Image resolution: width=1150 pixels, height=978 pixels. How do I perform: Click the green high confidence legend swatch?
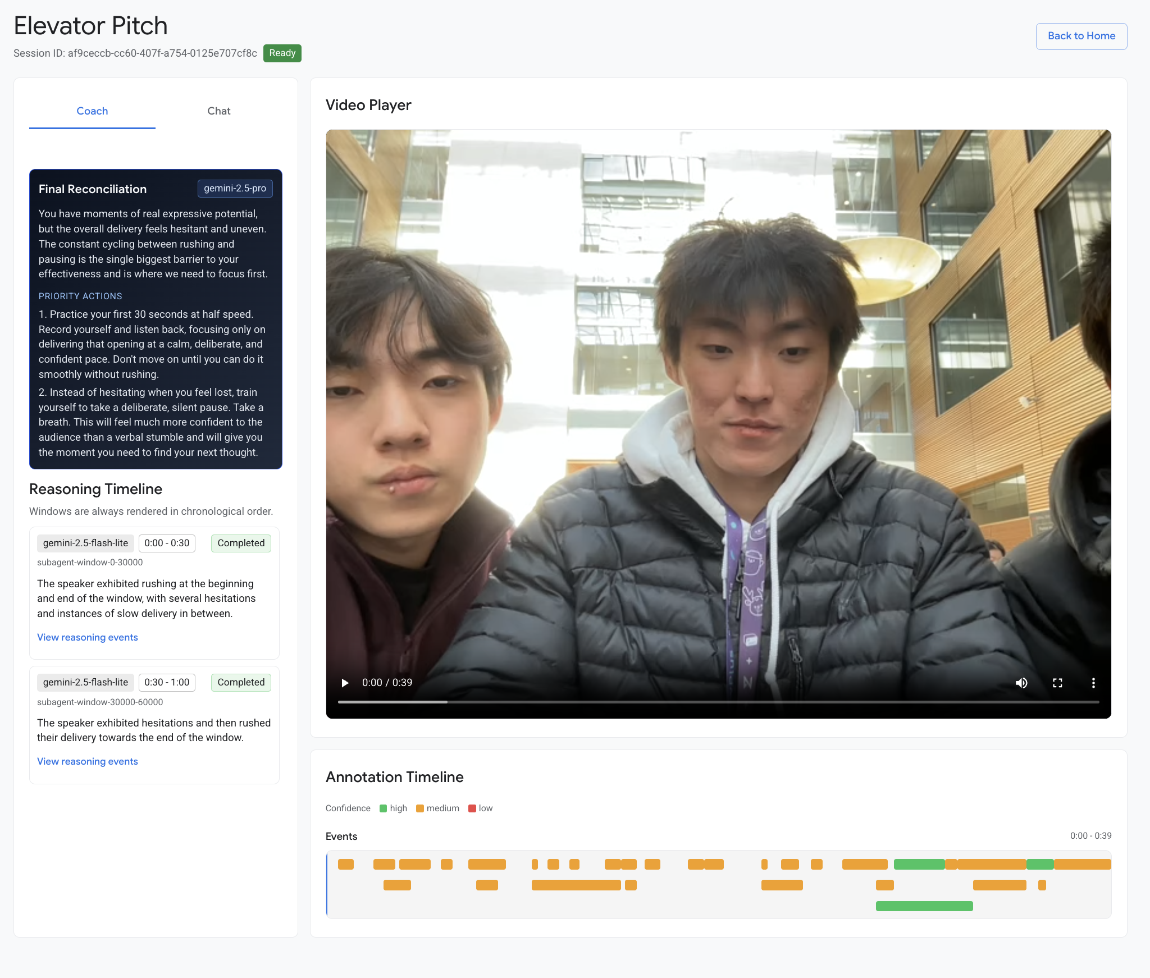point(383,808)
